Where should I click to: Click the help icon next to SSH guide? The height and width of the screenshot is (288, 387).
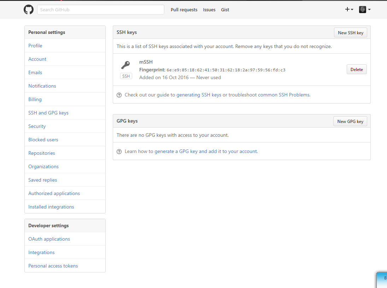[119, 95]
